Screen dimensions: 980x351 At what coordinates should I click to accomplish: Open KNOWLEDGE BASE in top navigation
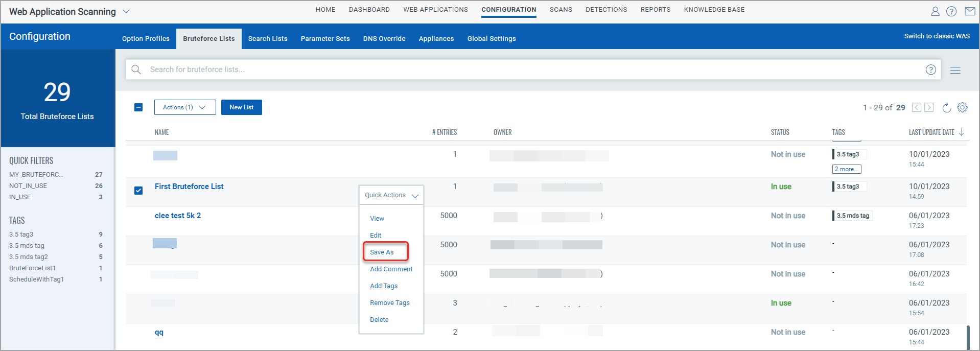[x=714, y=10]
